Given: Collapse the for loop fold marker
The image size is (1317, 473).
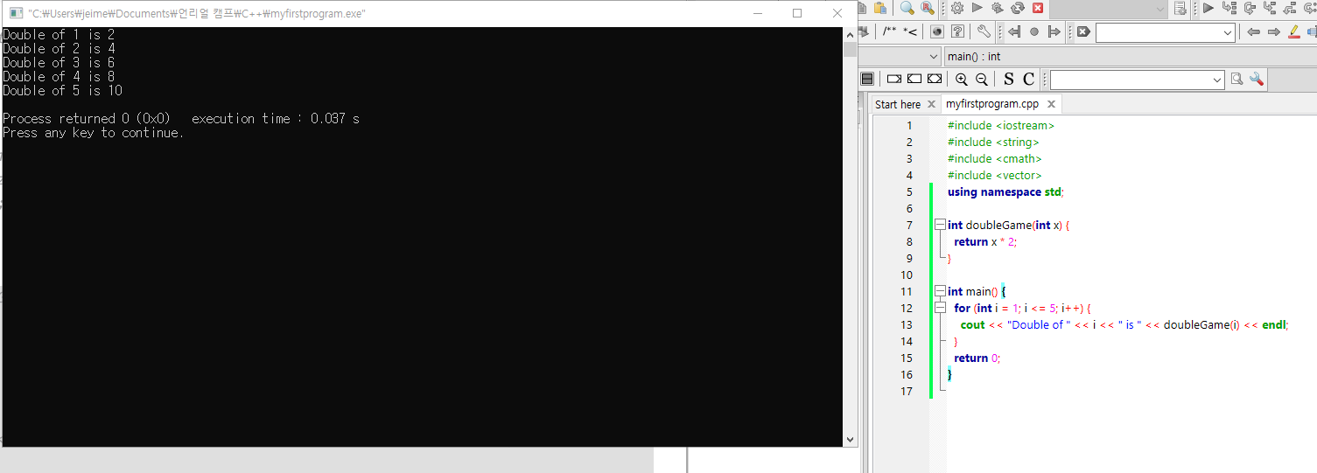Looking at the screenshot, I should (939, 308).
